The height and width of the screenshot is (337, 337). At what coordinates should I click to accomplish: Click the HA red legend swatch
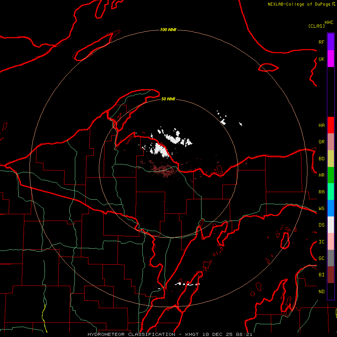(x=331, y=125)
